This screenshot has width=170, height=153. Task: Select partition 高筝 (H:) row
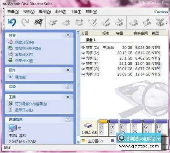121,74
